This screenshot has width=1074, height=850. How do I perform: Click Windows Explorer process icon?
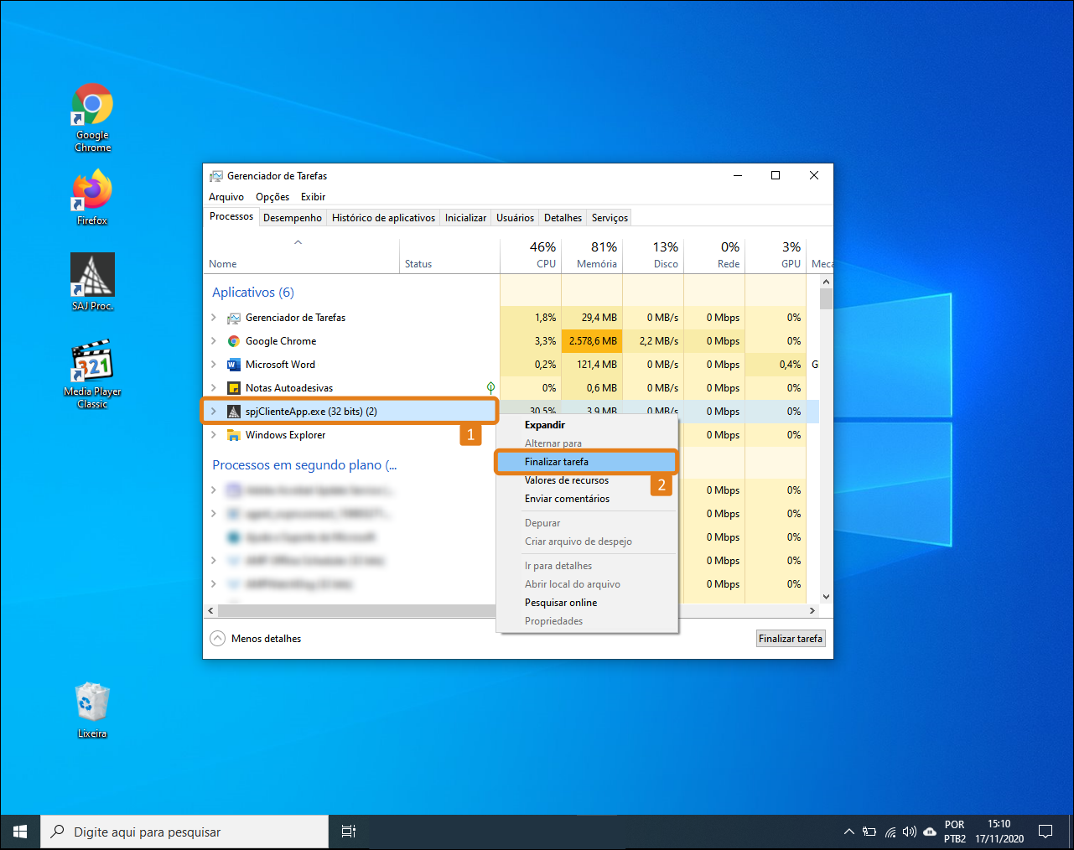coord(234,435)
